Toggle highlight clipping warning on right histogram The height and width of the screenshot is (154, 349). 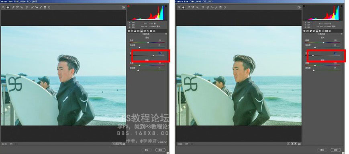341,6
